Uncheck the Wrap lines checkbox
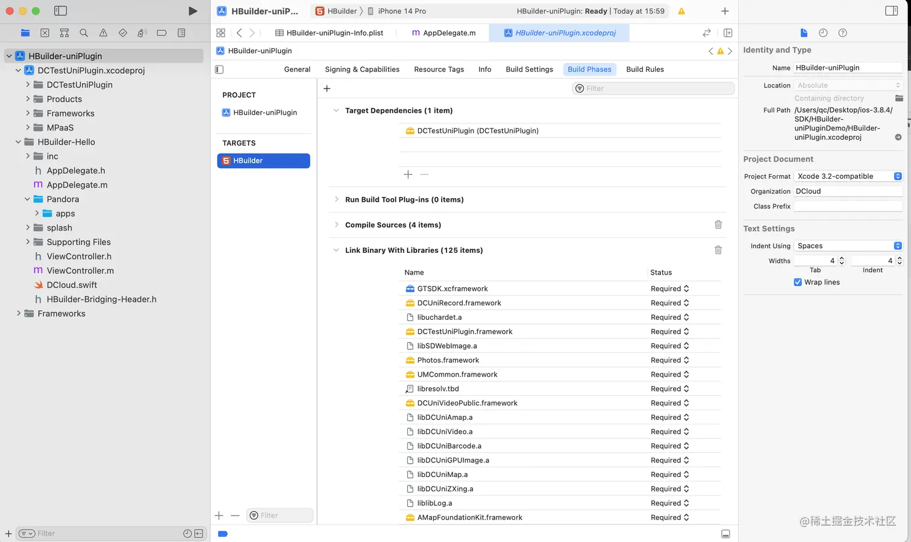 [x=798, y=282]
